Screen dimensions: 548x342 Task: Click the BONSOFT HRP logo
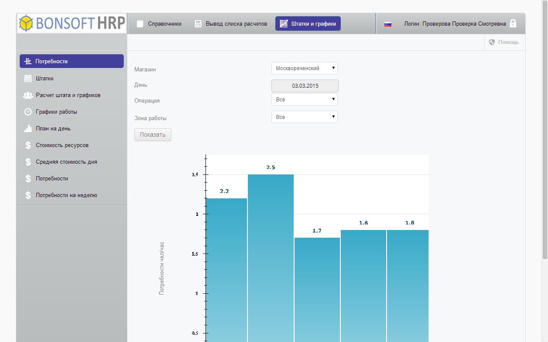(72, 24)
